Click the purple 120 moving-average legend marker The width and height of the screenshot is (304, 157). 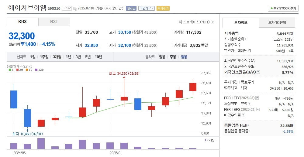point(36,70)
